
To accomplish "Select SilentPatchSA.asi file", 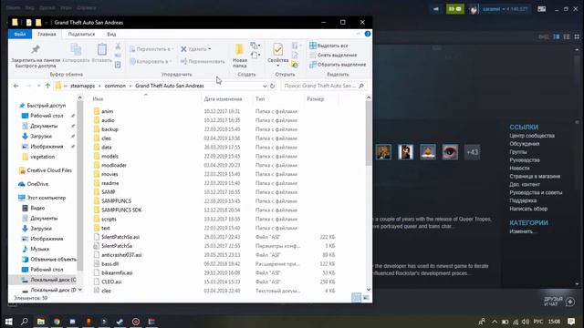I will (x=120, y=237).
